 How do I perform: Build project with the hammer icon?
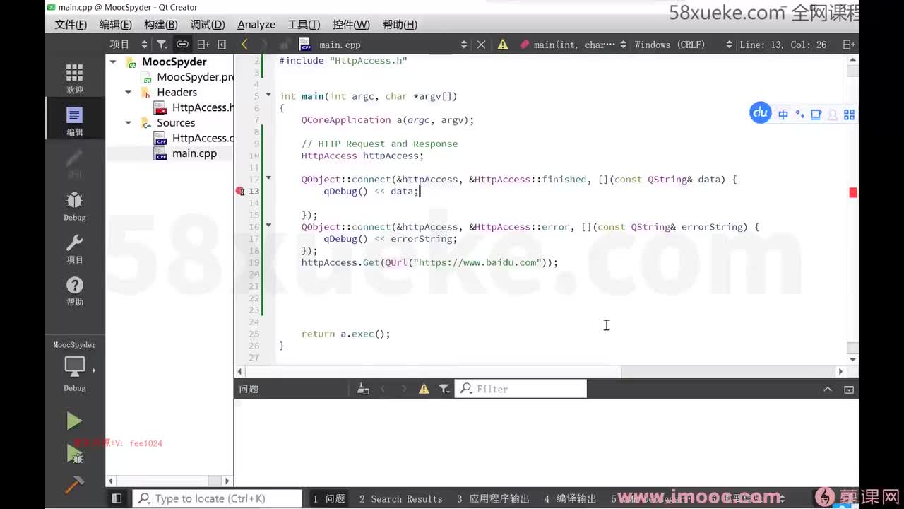[x=74, y=484]
